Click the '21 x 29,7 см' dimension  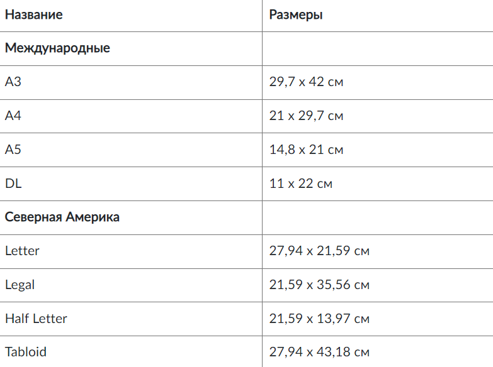306,116
